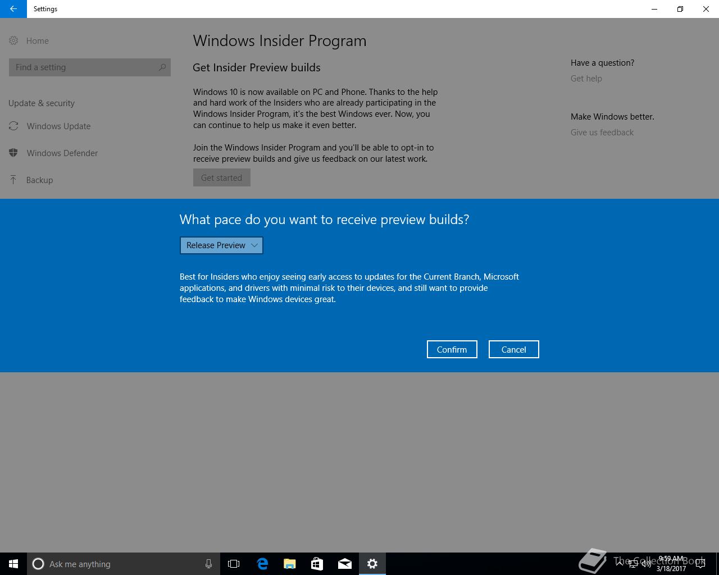Minimize the Settings window
The height and width of the screenshot is (575, 719).
[x=654, y=9]
